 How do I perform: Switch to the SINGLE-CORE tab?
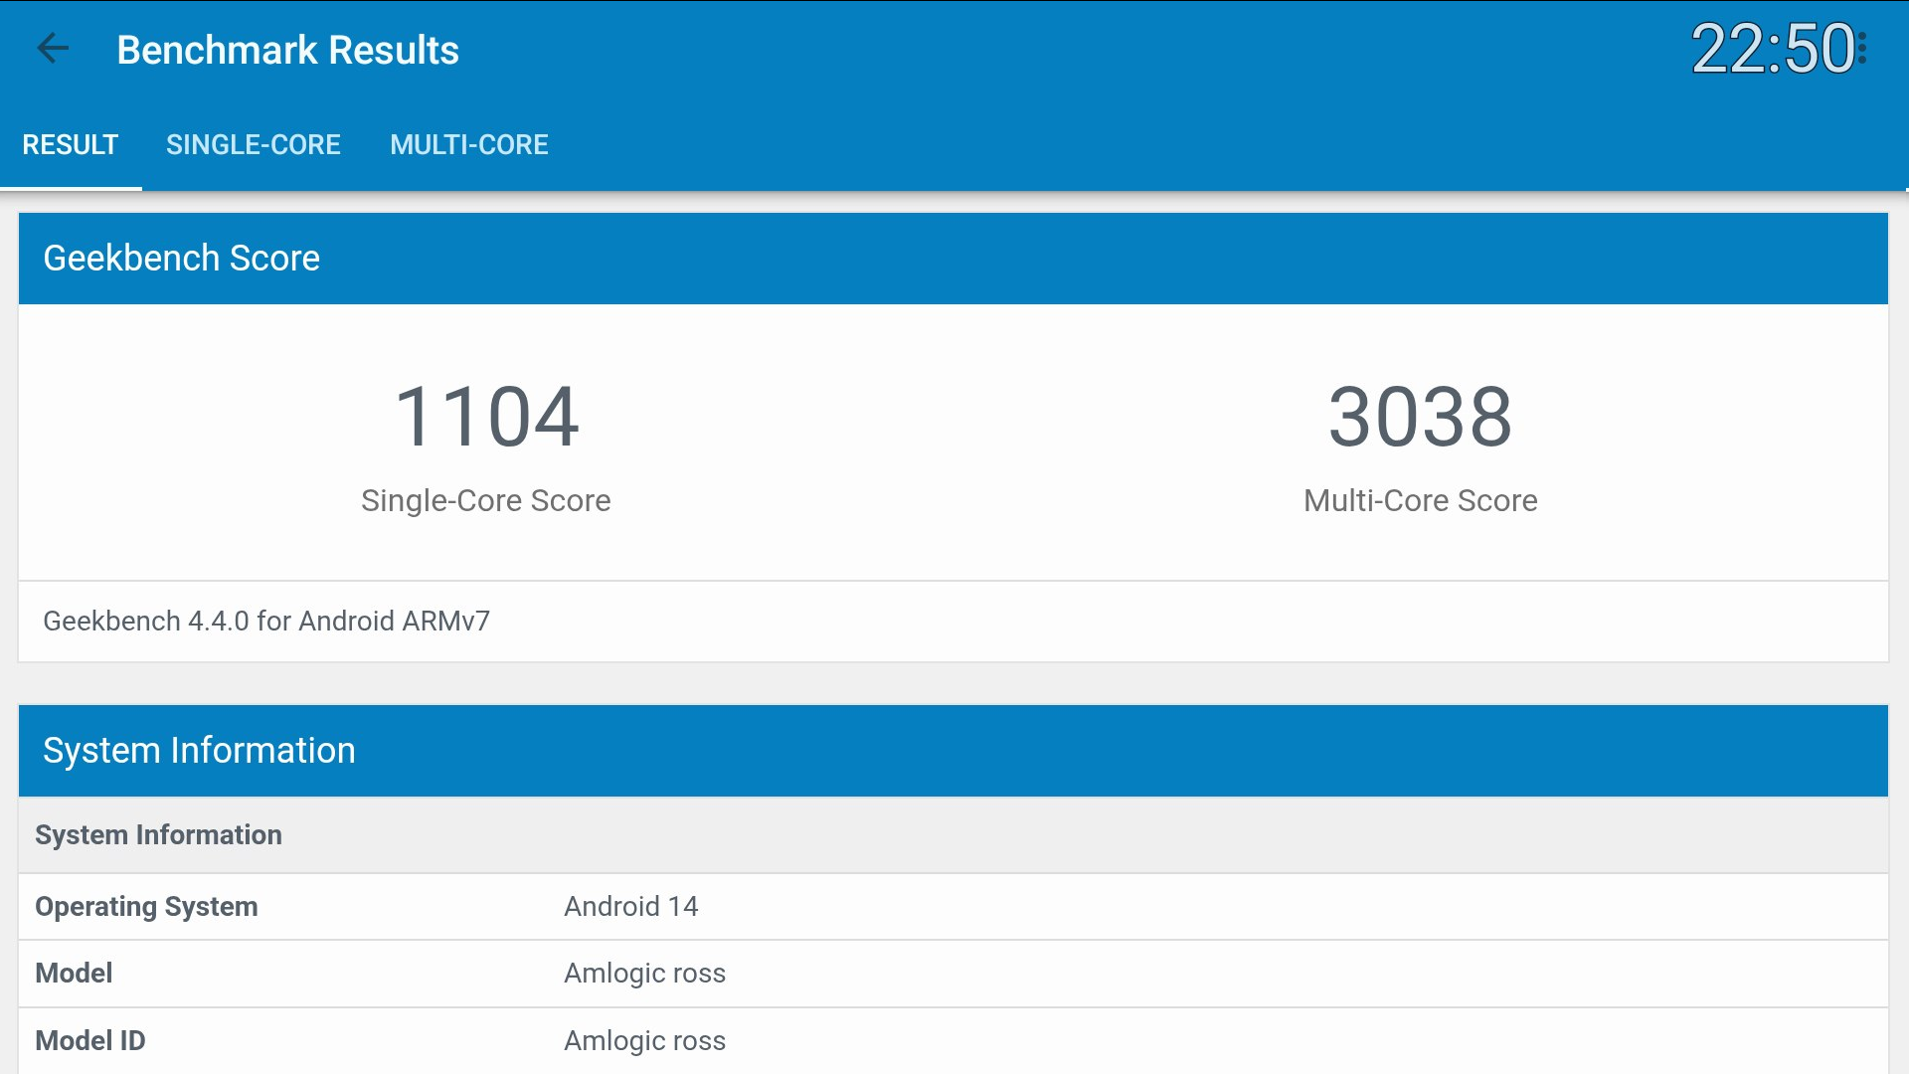tap(253, 145)
